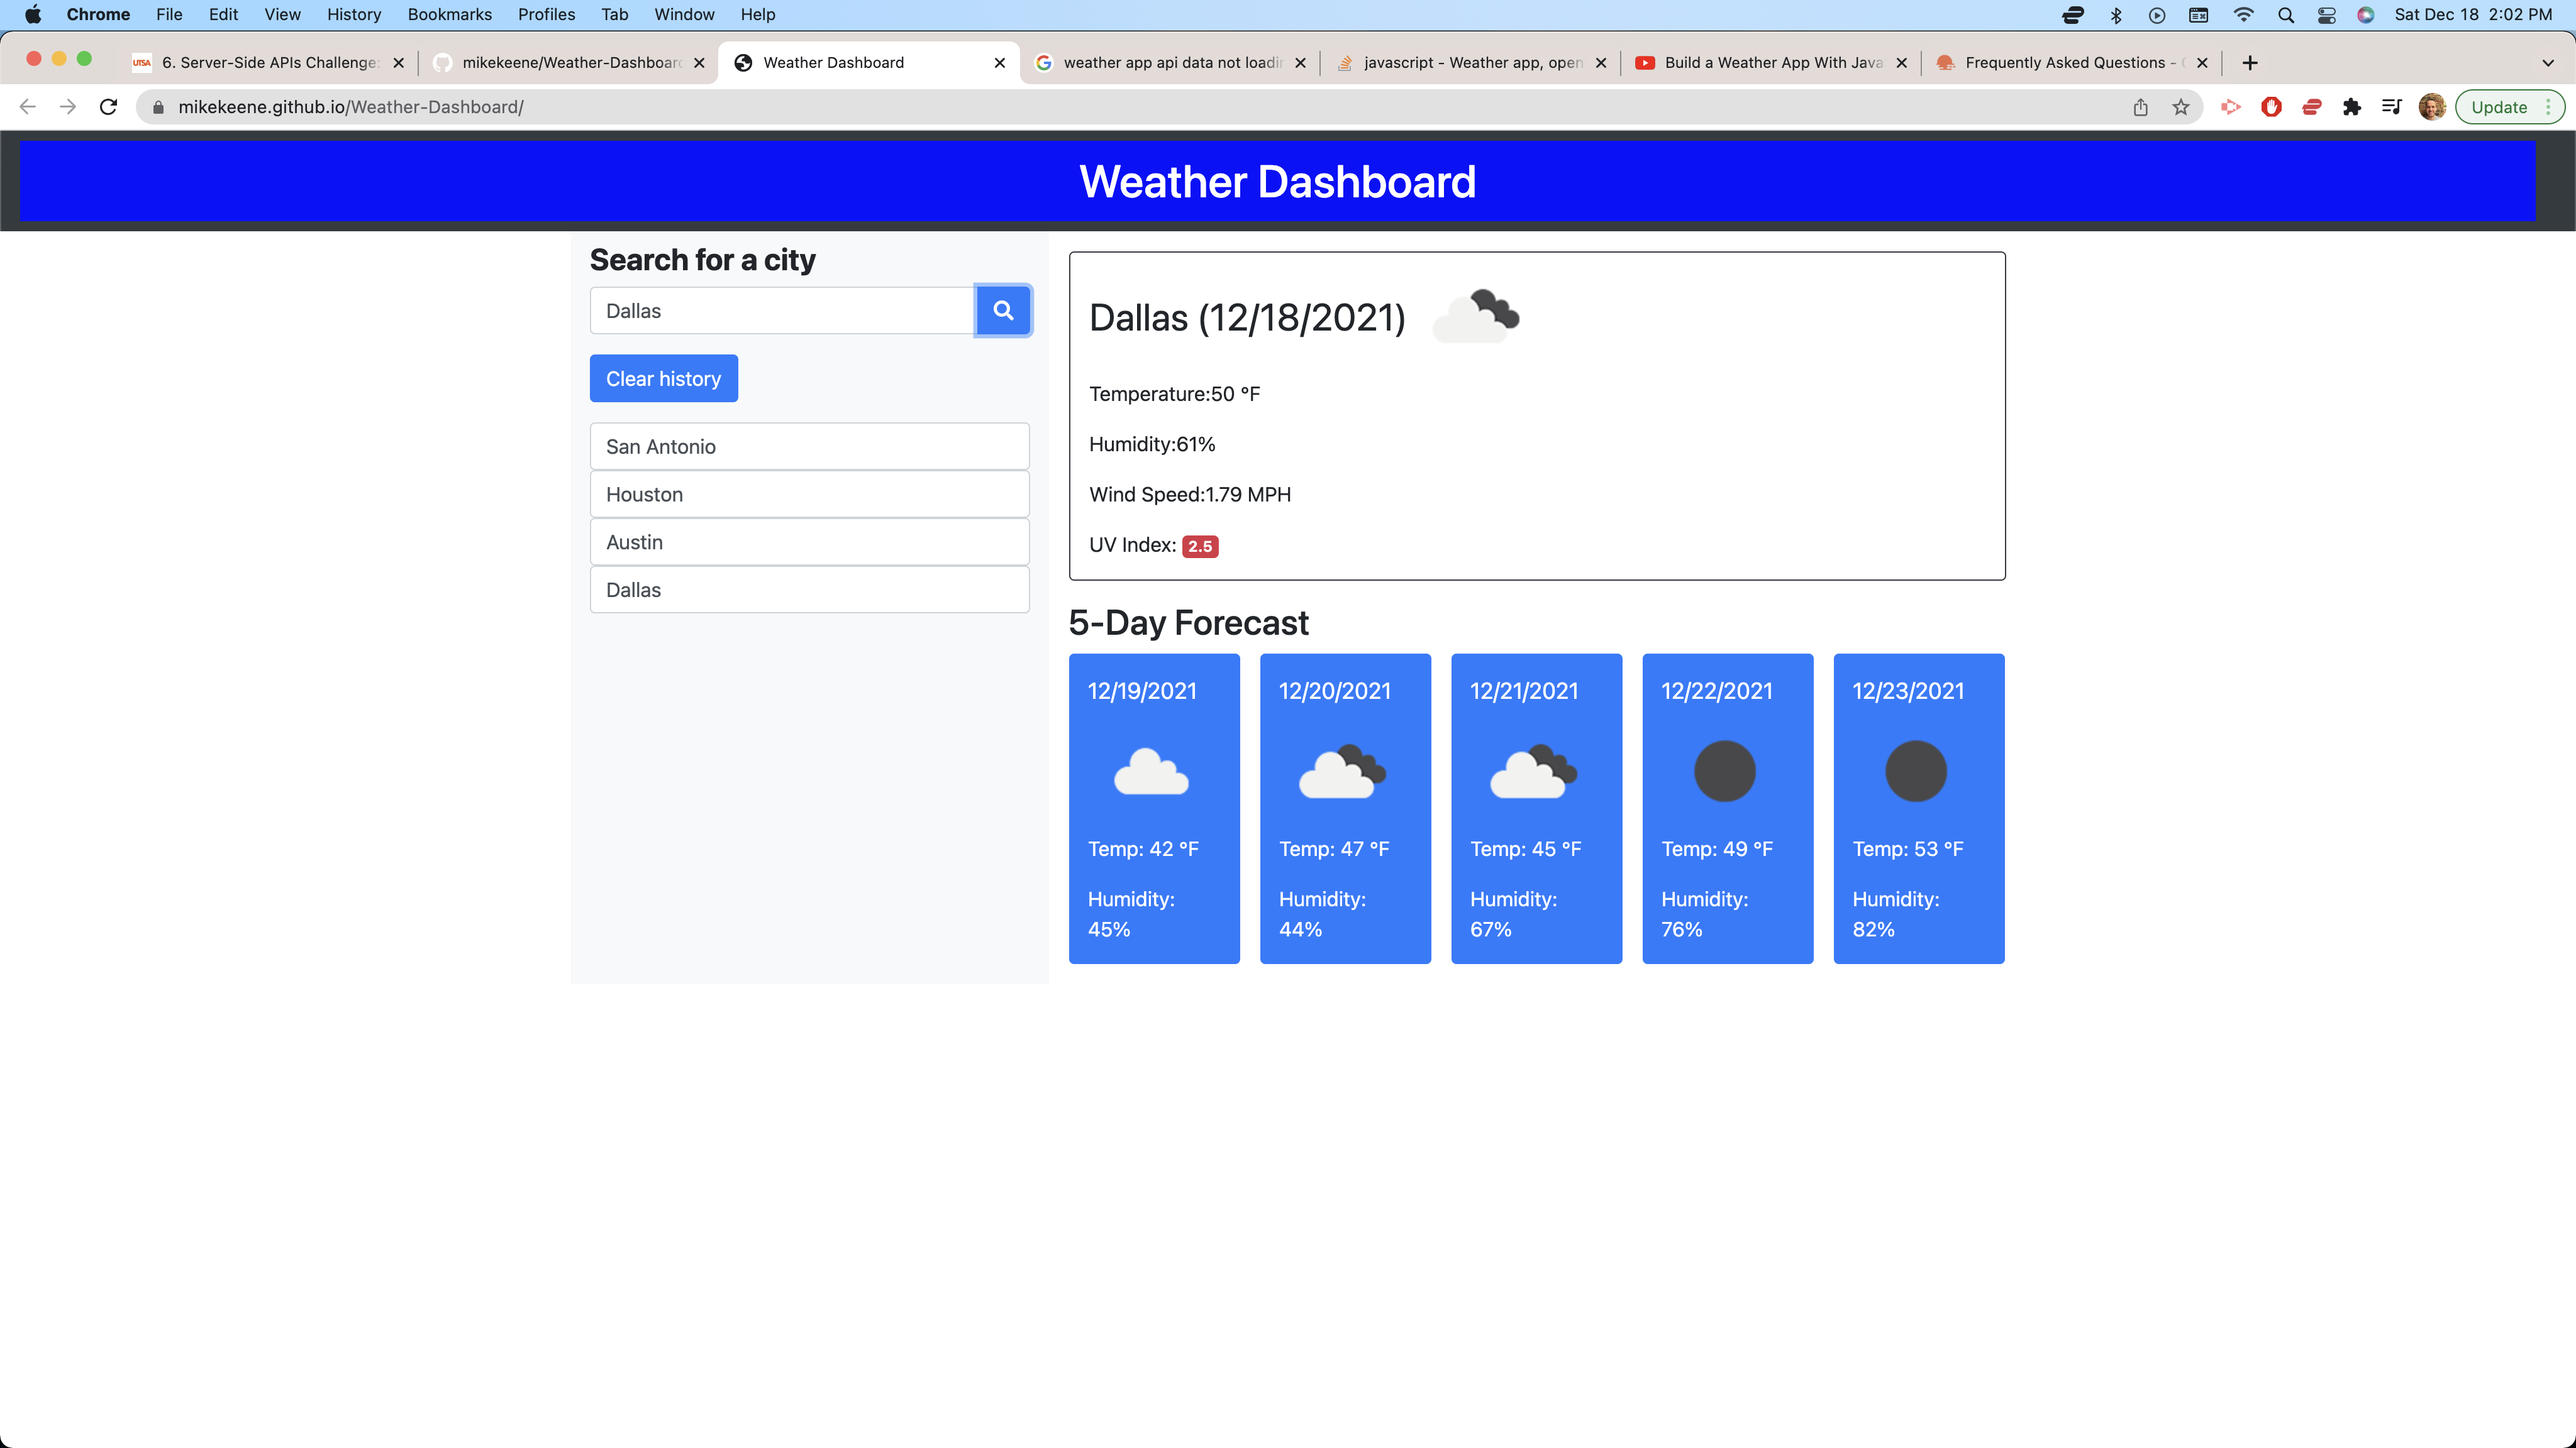Select Dallas in the search history list
Viewport: 2576px width, 1448px height.
[809, 590]
